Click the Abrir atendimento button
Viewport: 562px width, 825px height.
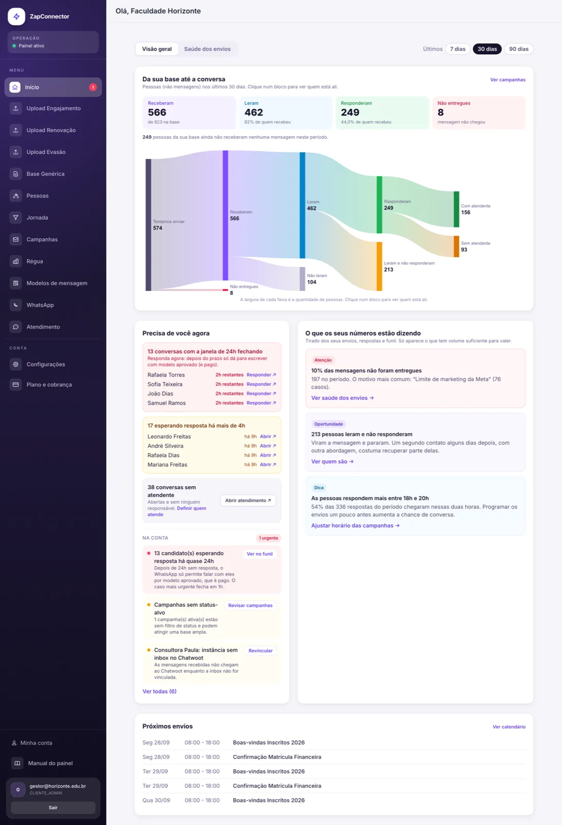248,501
